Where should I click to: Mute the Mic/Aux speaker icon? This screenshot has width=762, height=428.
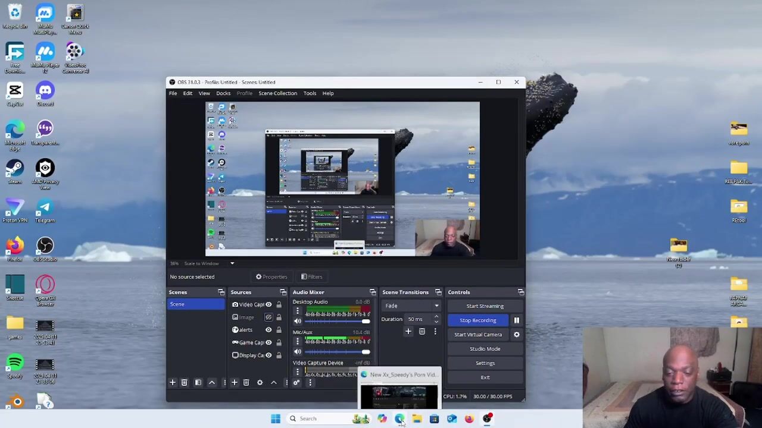tap(298, 351)
